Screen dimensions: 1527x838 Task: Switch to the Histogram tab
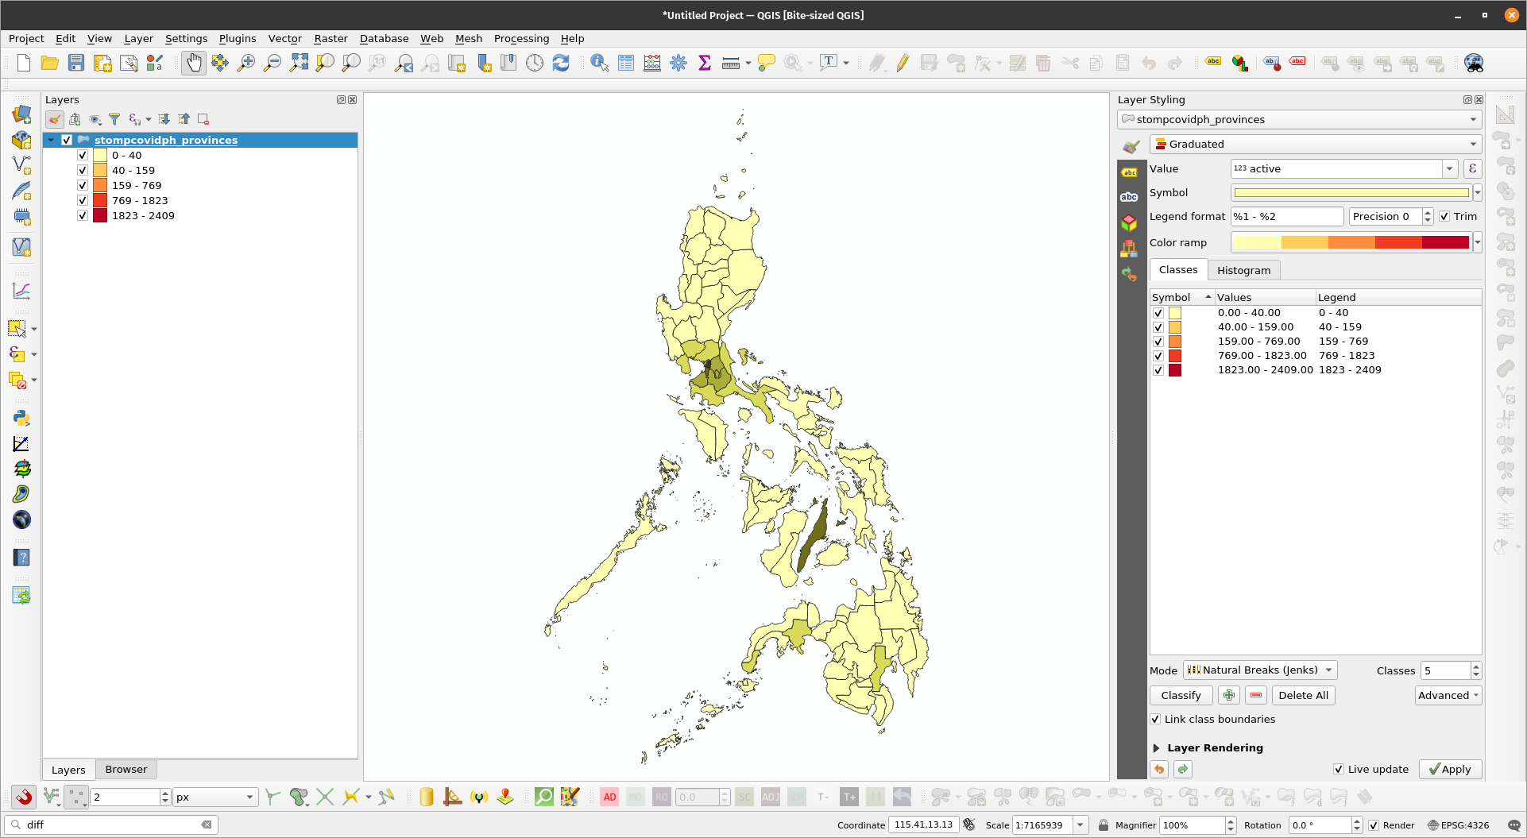click(1243, 270)
